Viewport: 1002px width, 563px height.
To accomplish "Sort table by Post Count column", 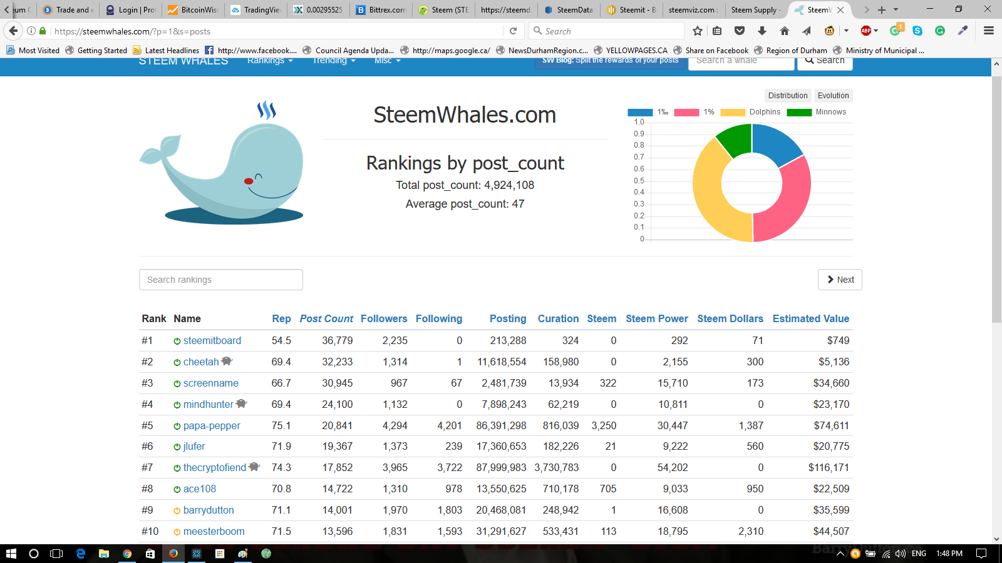I will [x=326, y=318].
